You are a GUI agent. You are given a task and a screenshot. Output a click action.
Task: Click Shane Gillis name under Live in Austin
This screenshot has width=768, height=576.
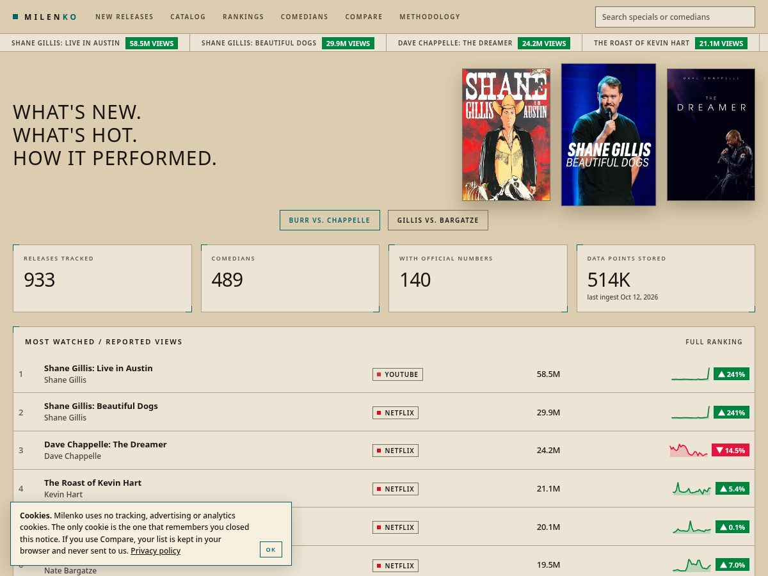[x=65, y=380]
